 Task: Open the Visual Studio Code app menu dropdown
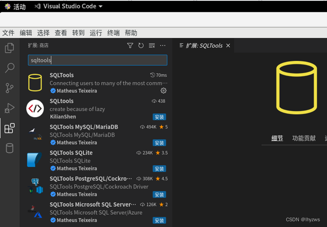coord(69,6)
